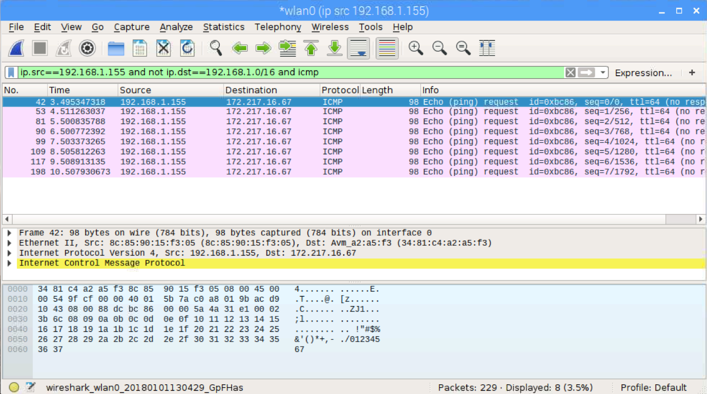Open the Analyze menu
Image resolution: width=707 pixels, height=394 pixels.
(176, 27)
